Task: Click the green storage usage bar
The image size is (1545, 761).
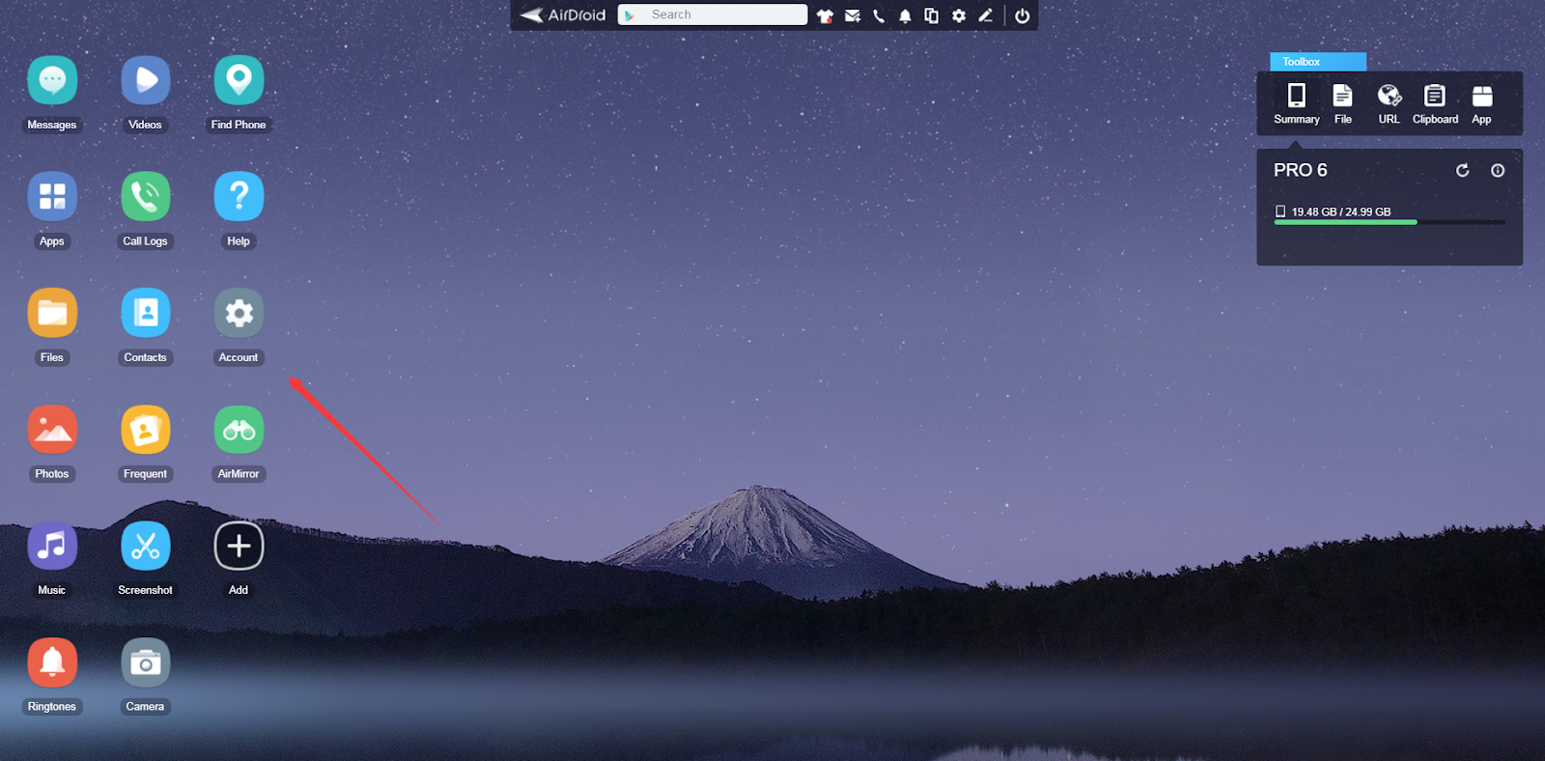Action: click(x=1345, y=222)
